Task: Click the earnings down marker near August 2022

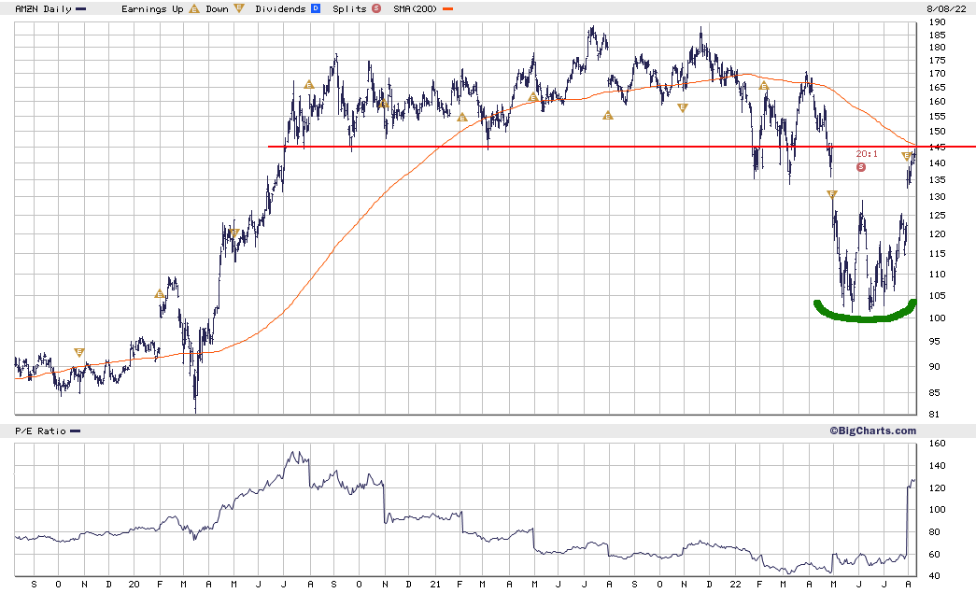Action: pos(907,156)
